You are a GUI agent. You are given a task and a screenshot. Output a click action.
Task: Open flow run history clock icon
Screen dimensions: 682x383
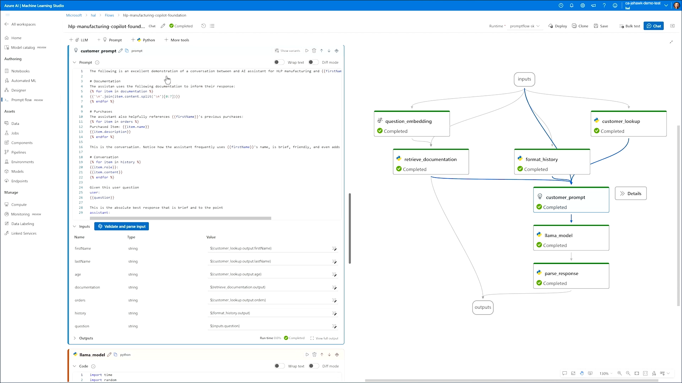coord(204,26)
